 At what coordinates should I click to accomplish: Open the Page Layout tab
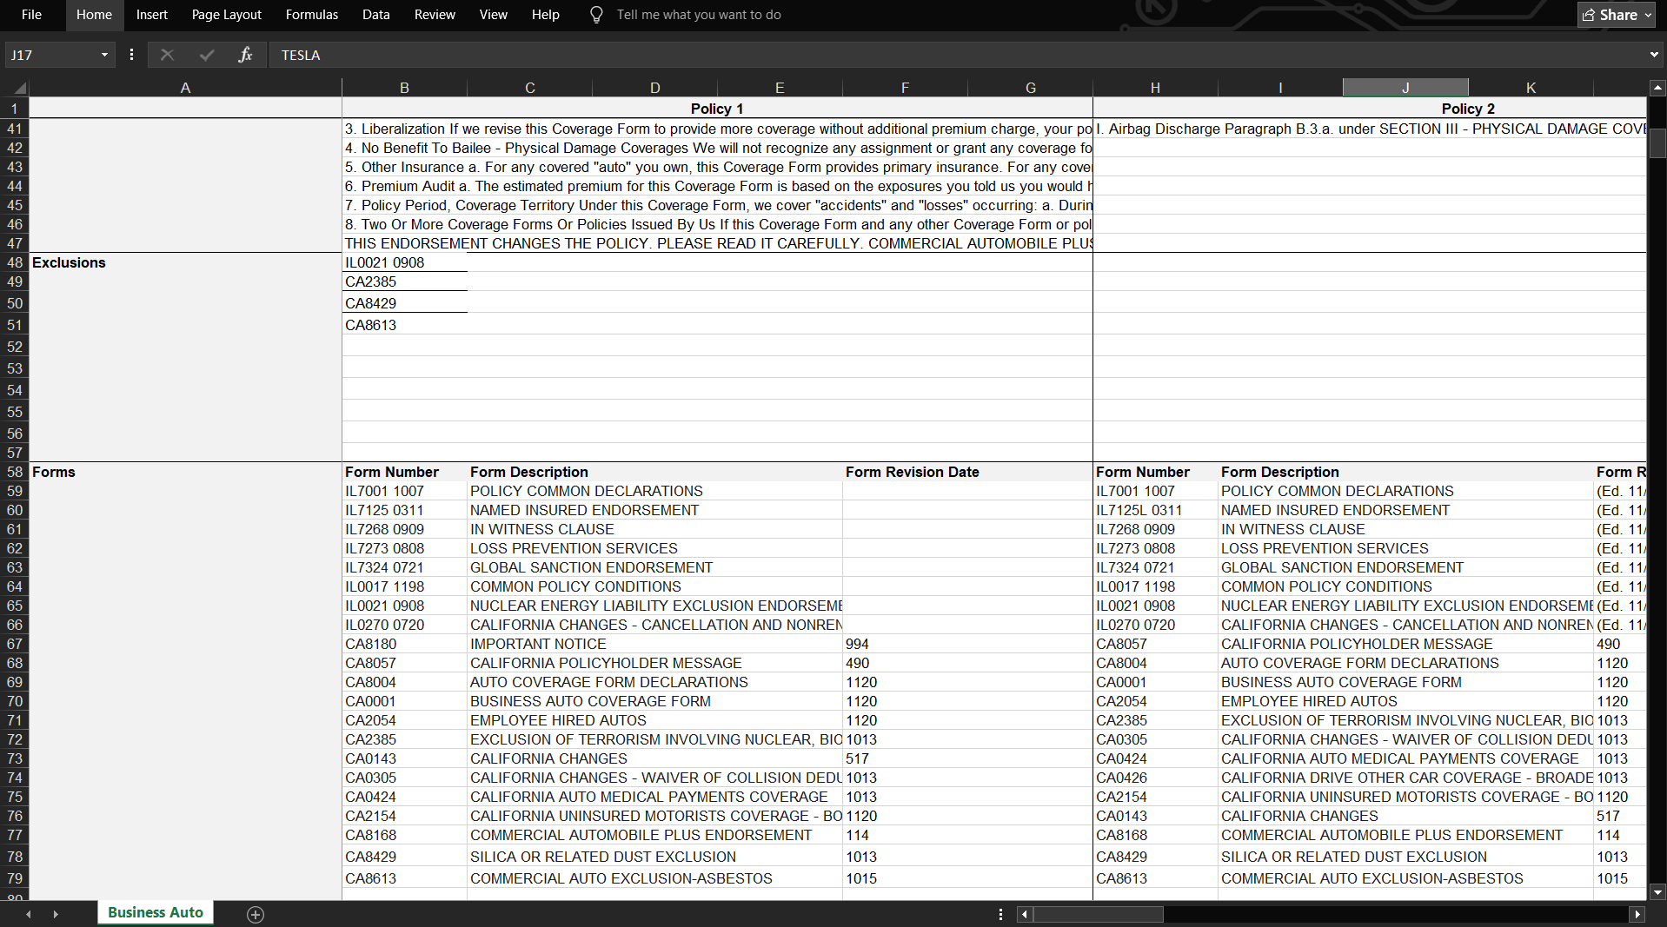tap(226, 15)
